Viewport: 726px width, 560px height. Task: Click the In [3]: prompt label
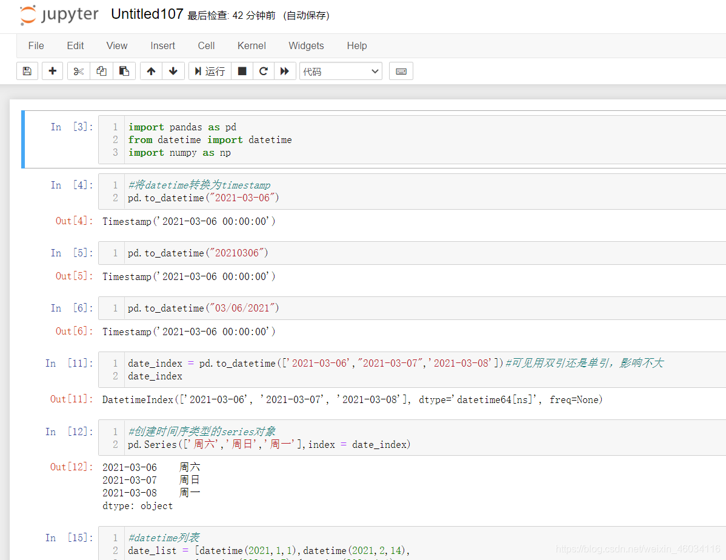72,127
